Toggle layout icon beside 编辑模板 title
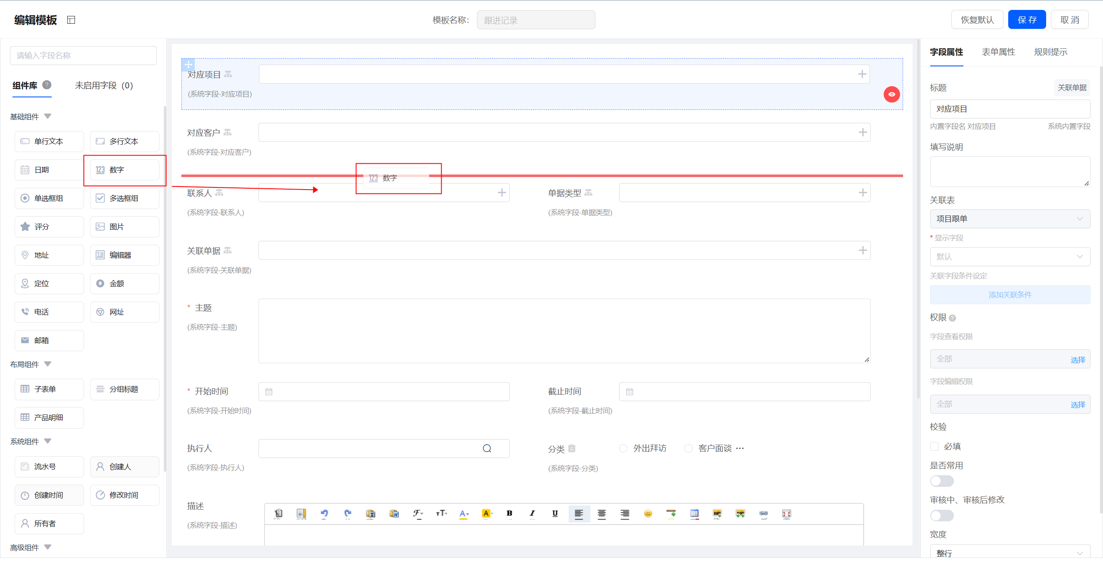 (x=71, y=20)
